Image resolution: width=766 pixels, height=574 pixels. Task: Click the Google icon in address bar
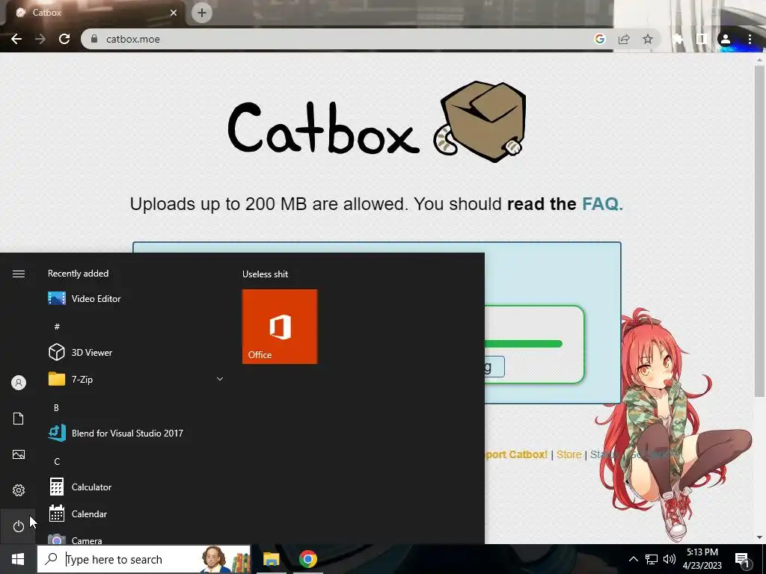click(x=599, y=39)
